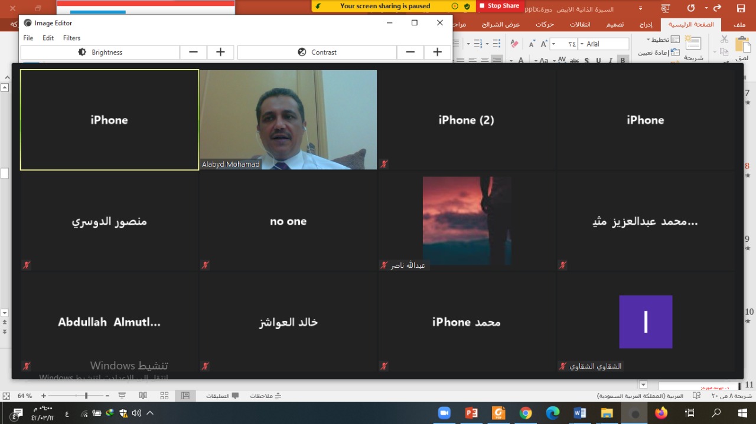Click the Slide Sorter view icon
Image resolution: width=756 pixels, height=424 pixels.
(x=164, y=396)
